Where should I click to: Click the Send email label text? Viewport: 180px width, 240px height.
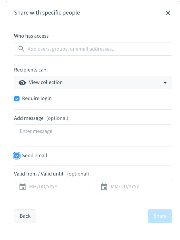[35, 156]
